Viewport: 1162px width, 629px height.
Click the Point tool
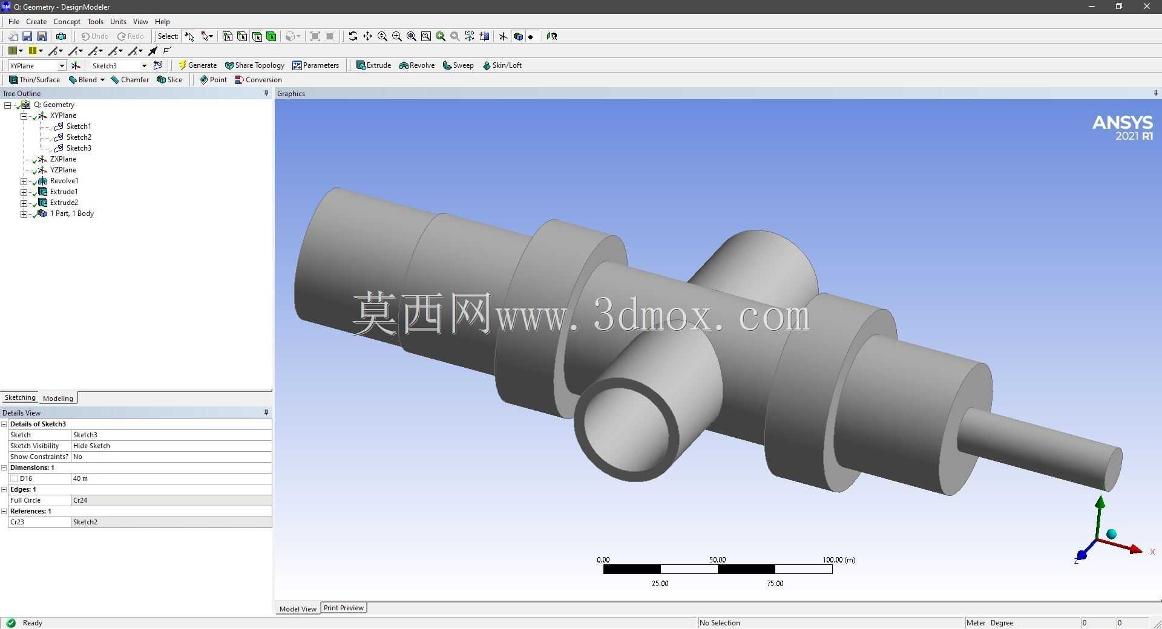(213, 80)
